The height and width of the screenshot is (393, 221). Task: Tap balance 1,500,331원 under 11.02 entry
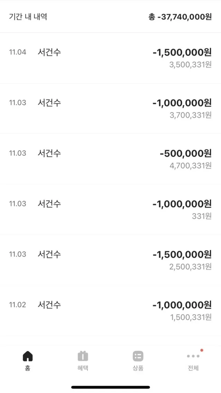(x=190, y=317)
